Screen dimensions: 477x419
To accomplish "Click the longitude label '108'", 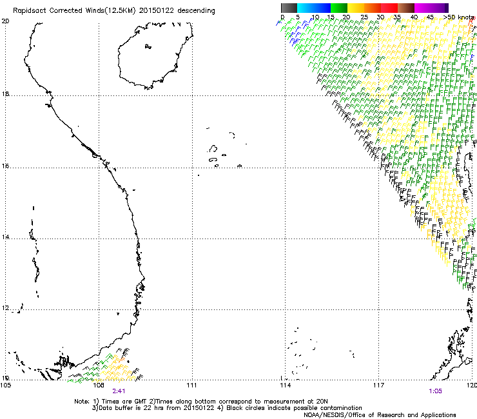I will coord(98,385).
